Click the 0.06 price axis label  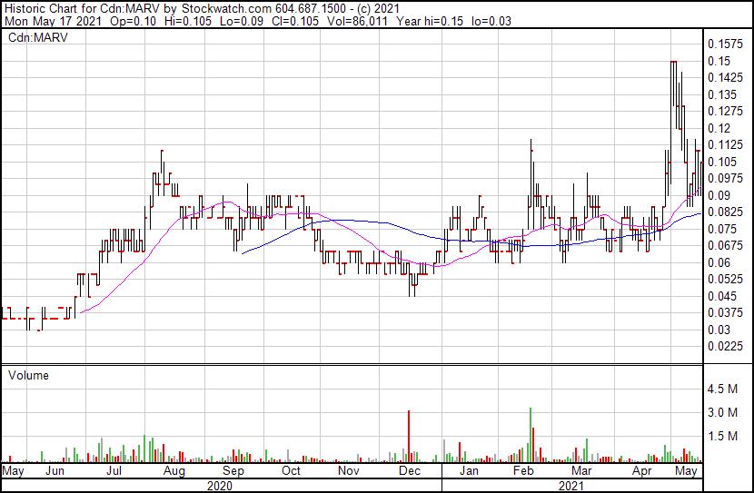[720, 262]
